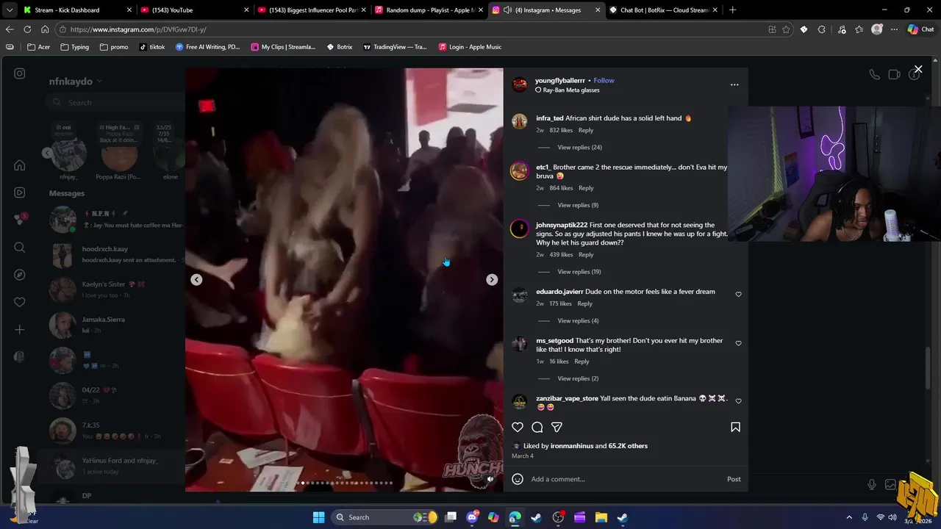Like ms_setgood's comment
The image size is (941, 529).
[x=738, y=343]
